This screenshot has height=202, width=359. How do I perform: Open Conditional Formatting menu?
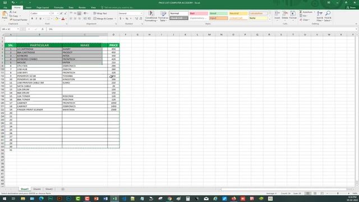pos(151,16)
